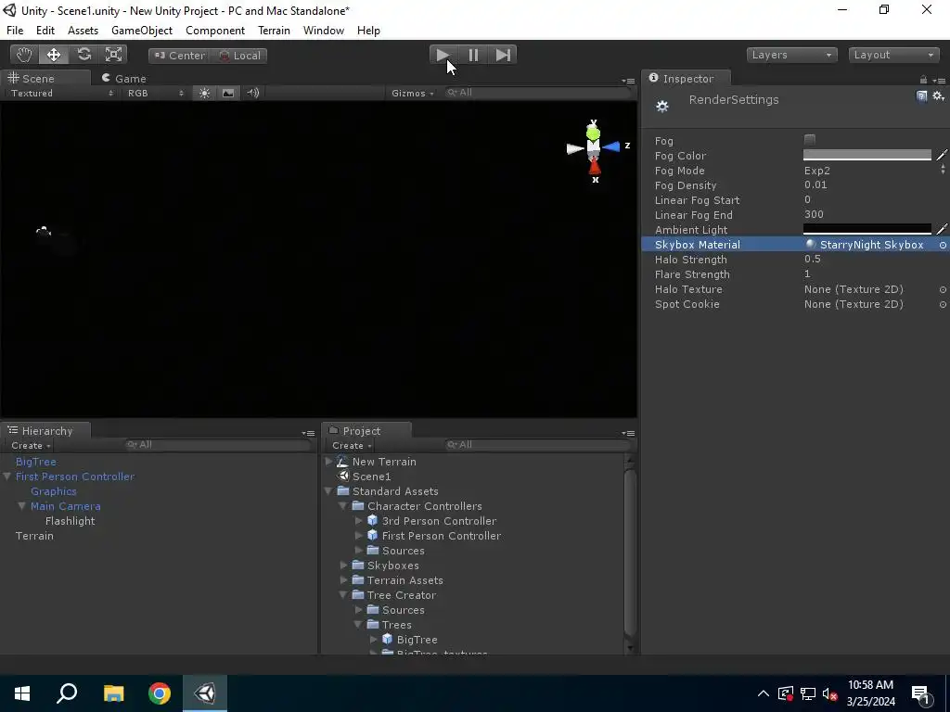
Task: Toggle scene audio speaker icon
Action: coord(252,93)
